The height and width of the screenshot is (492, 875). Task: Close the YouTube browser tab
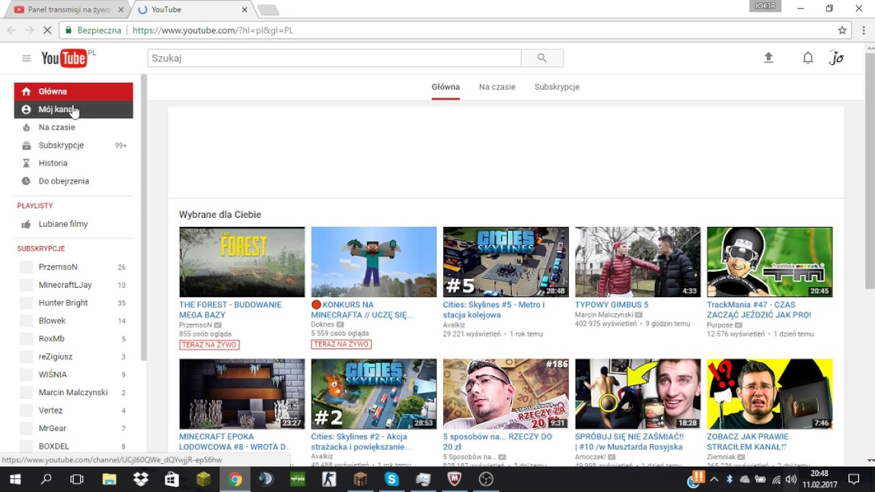pos(245,10)
